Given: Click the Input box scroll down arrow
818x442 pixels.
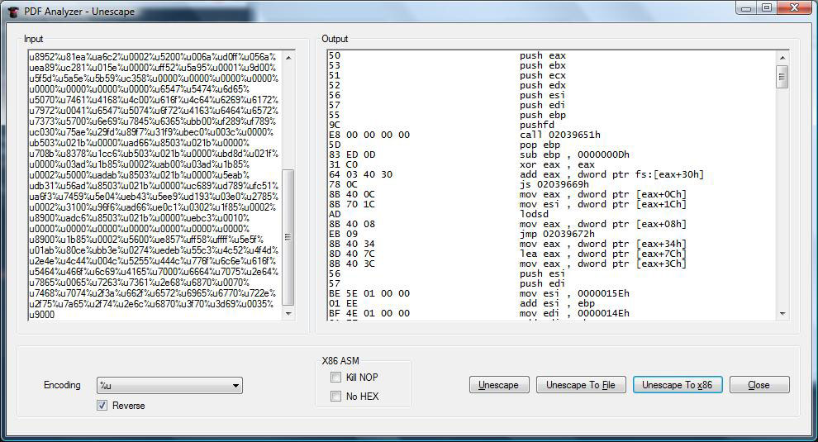Looking at the screenshot, I should pyautogui.click(x=288, y=314).
